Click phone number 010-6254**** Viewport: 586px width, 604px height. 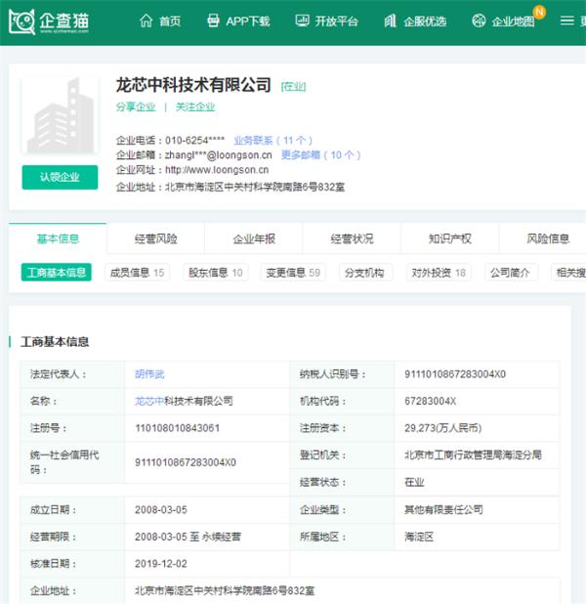[194, 140]
